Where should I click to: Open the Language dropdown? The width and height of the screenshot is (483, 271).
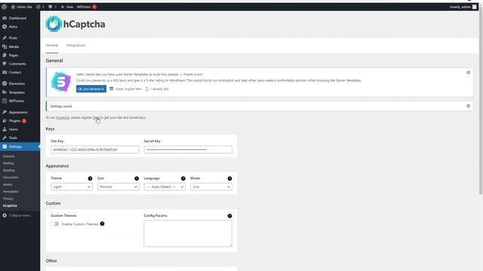[165, 187]
